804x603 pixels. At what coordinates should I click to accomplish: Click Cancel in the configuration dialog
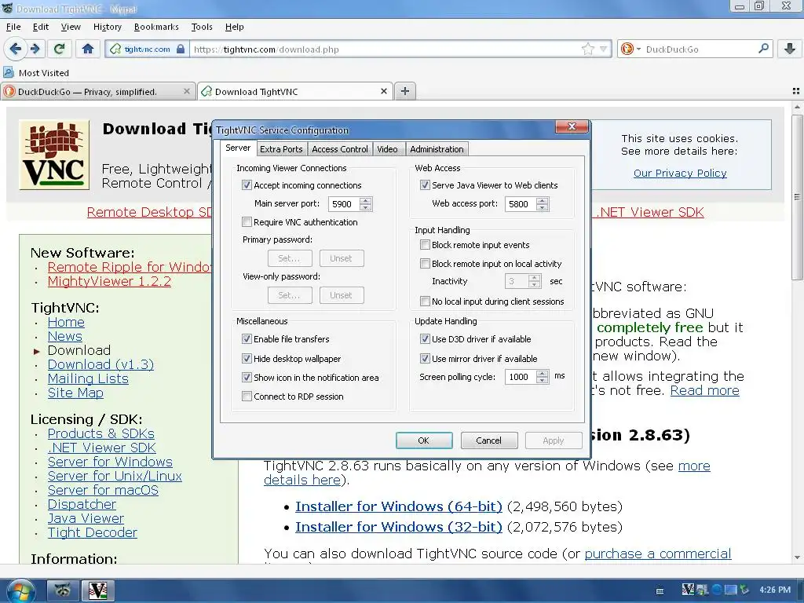[488, 440]
